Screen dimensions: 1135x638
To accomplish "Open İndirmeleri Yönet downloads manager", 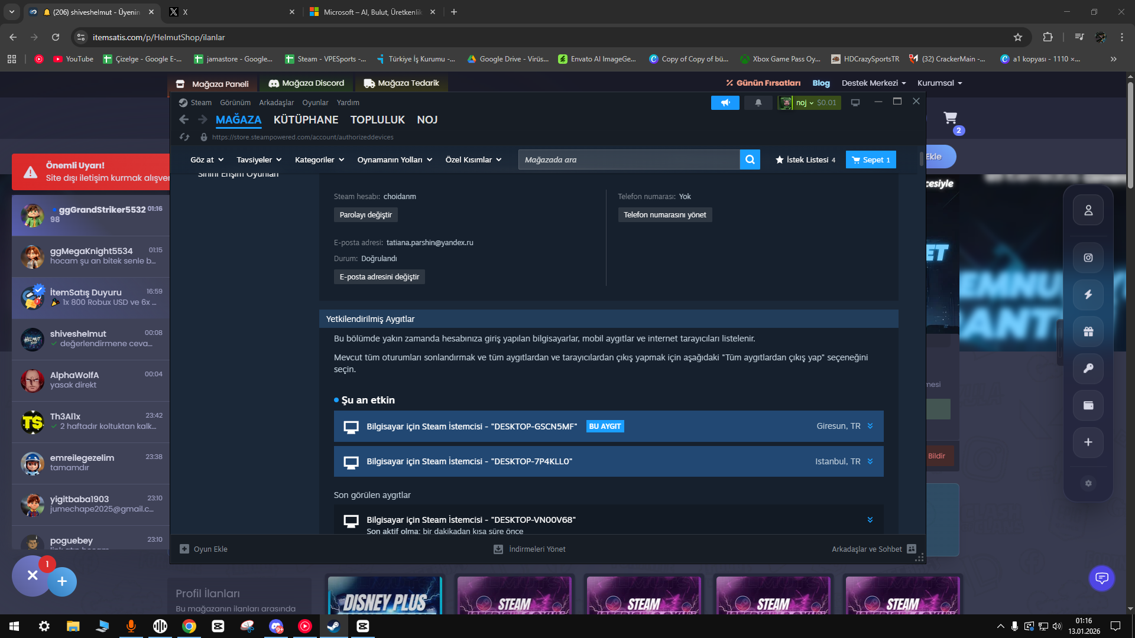I will point(530,549).
